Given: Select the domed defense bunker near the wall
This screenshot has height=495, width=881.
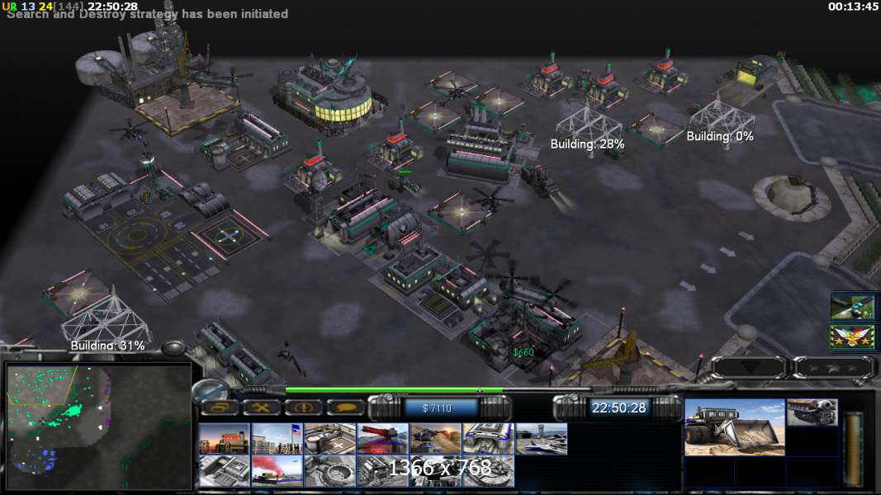Looking at the screenshot, I should tap(791, 196).
